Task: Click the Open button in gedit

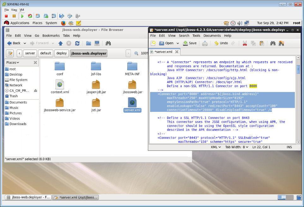Action: (166, 43)
